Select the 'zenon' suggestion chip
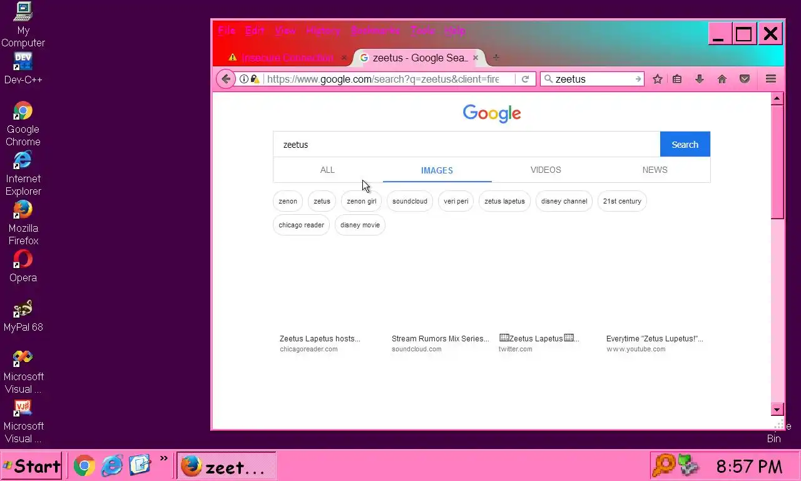 (x=288, y=201)
